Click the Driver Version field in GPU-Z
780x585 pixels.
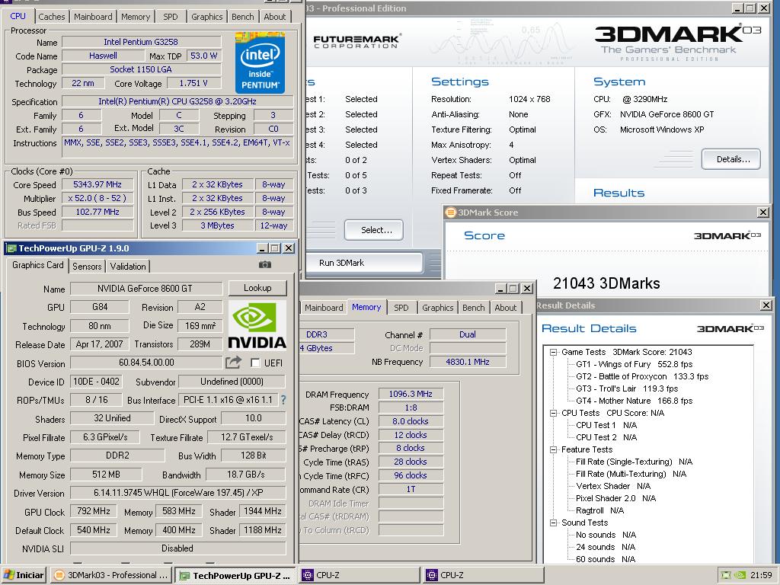click(x=177, y=493)
